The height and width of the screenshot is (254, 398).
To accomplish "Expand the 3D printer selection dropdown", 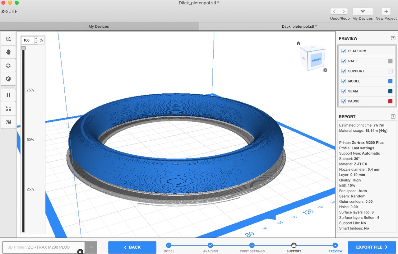I will pyautogui.click(x=91, y=247).
